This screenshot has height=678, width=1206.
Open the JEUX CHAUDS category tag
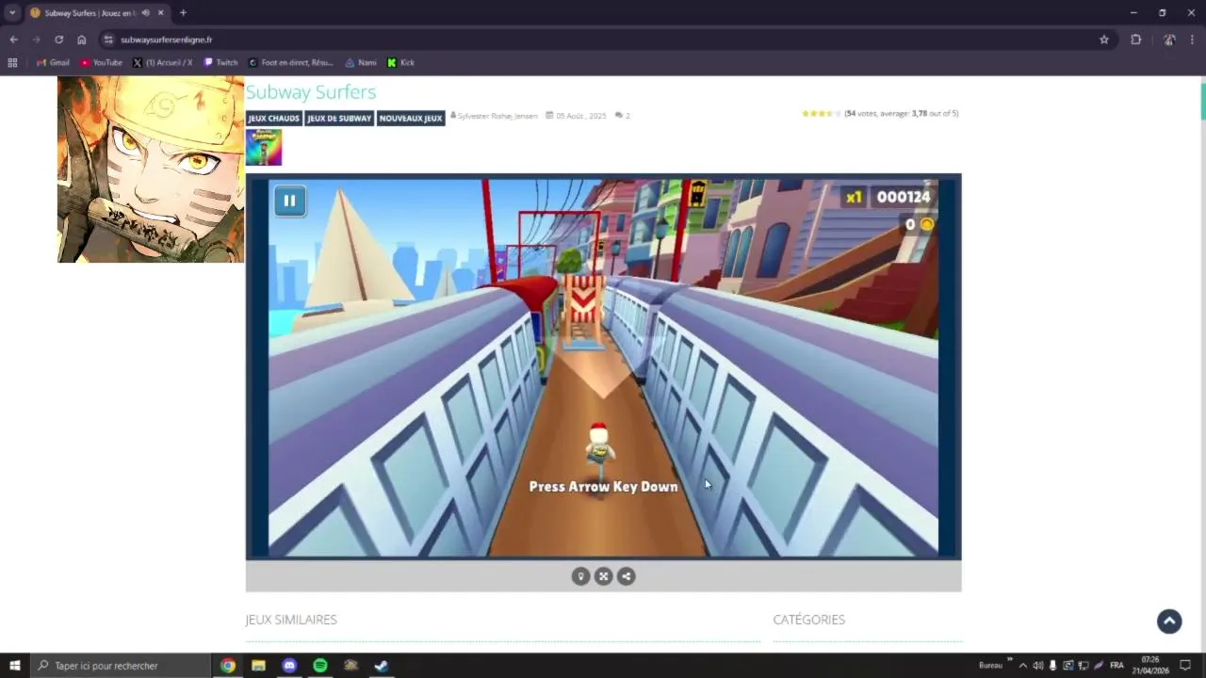pos(273,119)
